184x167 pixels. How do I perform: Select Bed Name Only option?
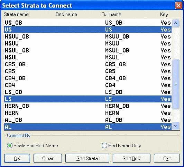(x=121, y=145)
